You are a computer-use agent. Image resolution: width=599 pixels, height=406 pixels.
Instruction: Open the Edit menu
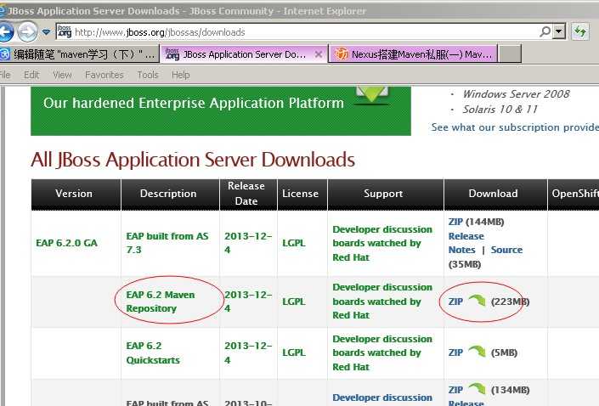coord(31,75)
